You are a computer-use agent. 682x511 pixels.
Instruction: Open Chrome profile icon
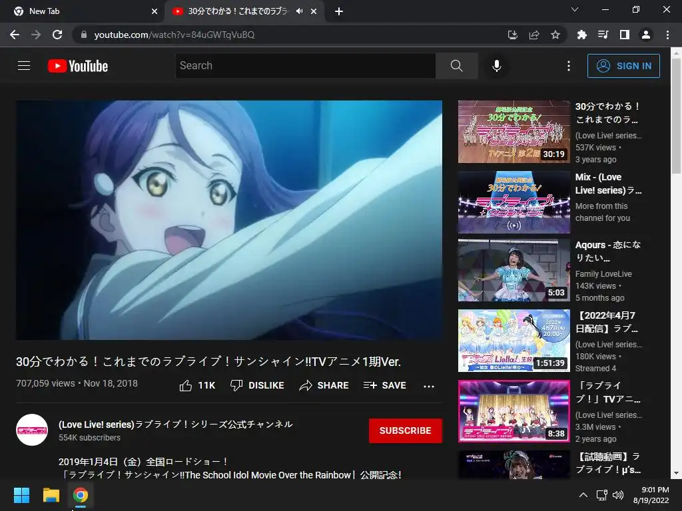646,35
